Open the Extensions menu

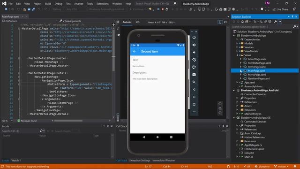coord(102,4)
